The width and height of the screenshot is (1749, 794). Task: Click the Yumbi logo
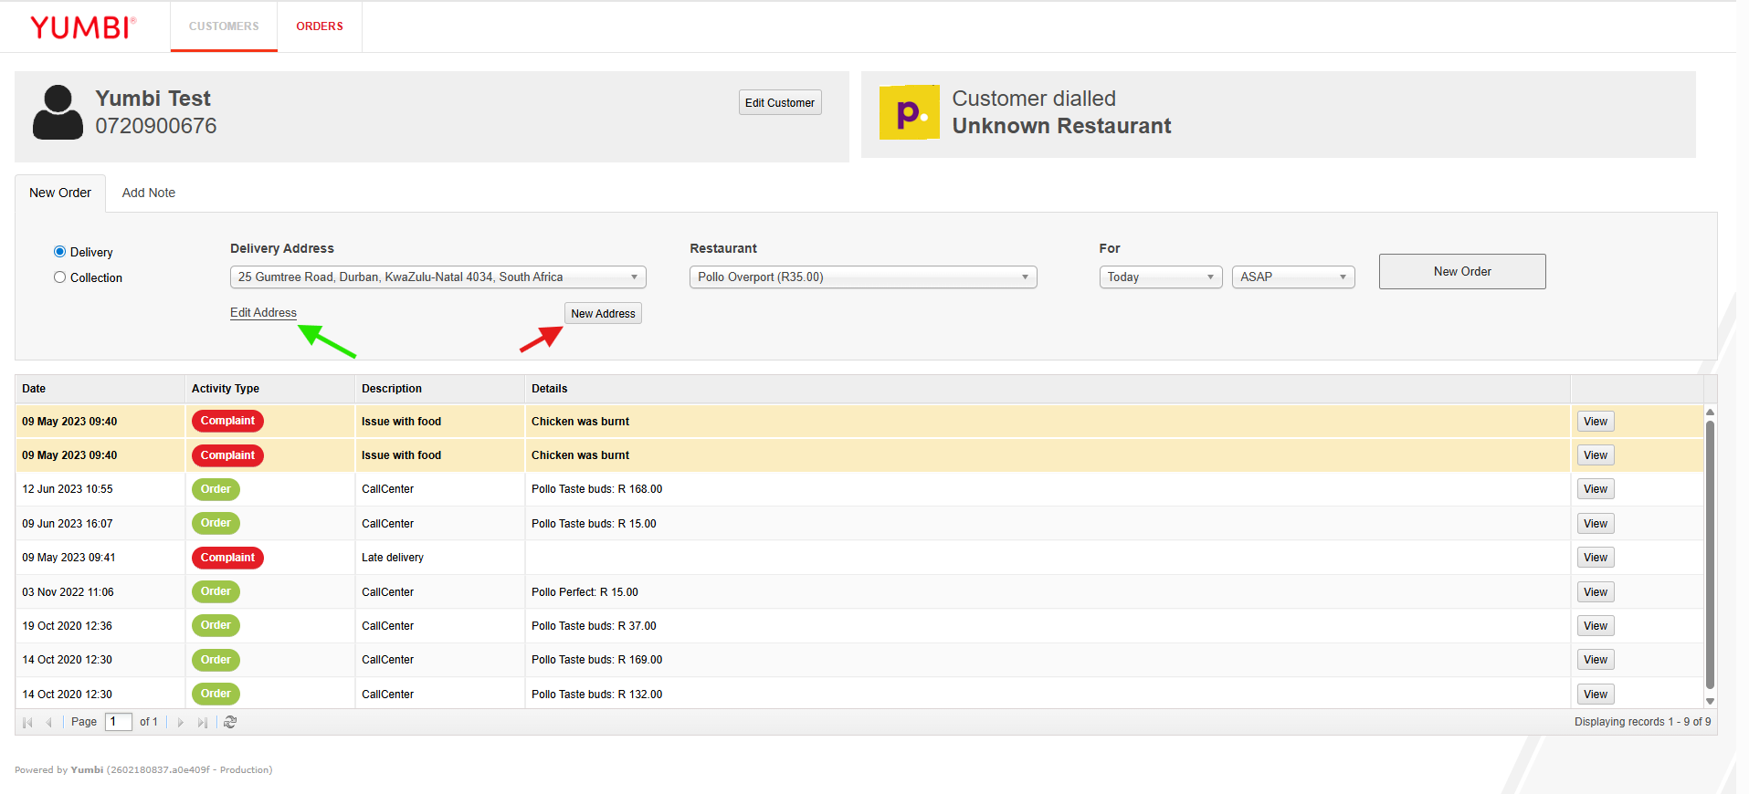[82, 27]
